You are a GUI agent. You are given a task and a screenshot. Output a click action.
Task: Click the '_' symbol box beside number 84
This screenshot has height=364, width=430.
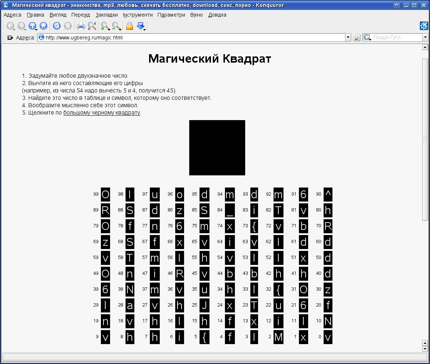[230, 210]
